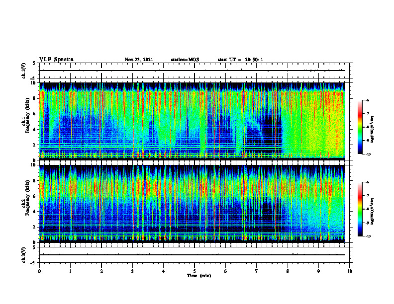The image size is (394, 304).
Task: Click the "8" kHz tick on ch.1 frequency axis
Action: (x=35, y=98)
